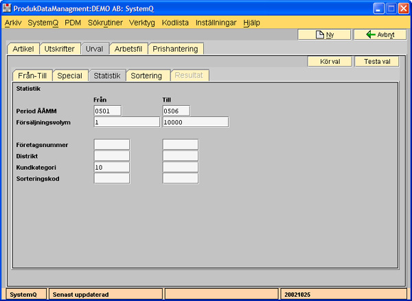412x301 pixels.
Task: Select the Sortering sub-tab
Action: pos(148,76)
